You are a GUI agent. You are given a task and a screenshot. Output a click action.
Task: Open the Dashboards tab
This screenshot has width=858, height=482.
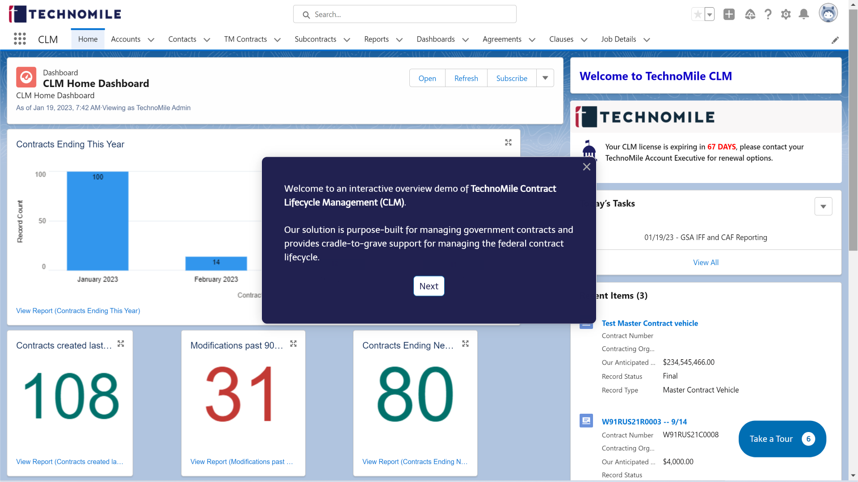click(x=436, y=39)
